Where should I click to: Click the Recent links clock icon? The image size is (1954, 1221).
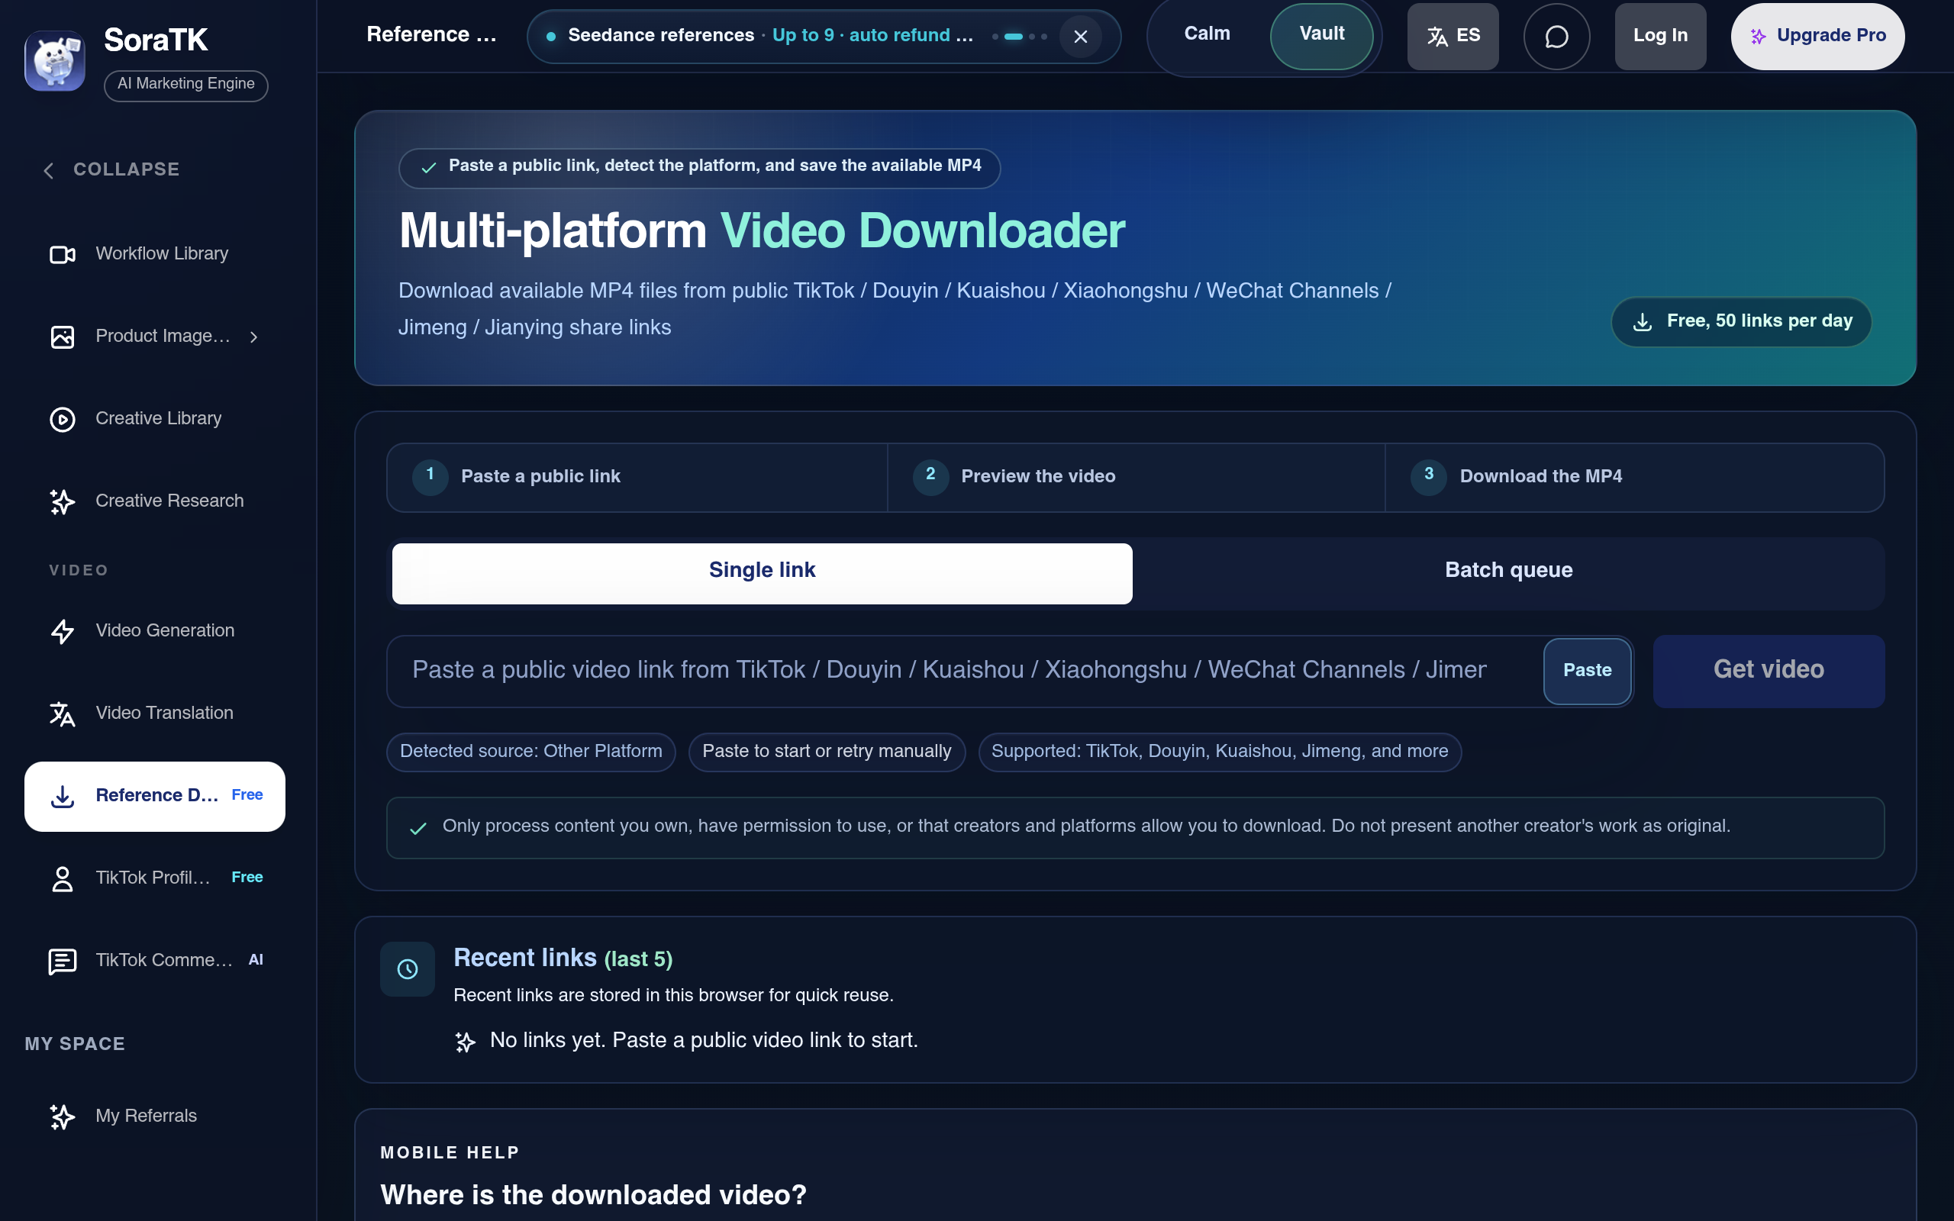[x=407, y=968]
